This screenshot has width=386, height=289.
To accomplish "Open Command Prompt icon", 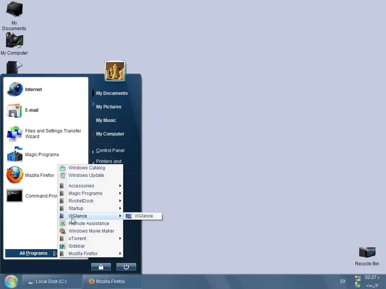I will tap(15, 196).
